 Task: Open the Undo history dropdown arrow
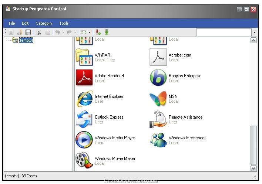point(63,32)
